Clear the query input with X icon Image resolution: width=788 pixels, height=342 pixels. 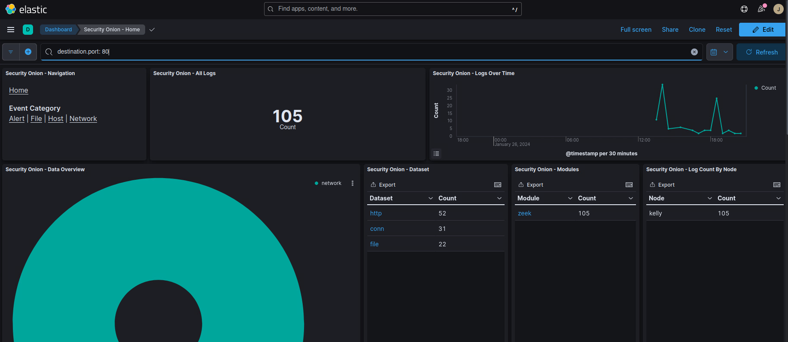[694, 52]
